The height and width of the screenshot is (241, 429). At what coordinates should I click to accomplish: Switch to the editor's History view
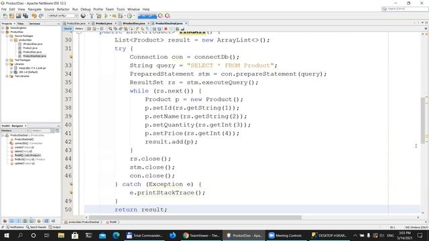(79, 29)
